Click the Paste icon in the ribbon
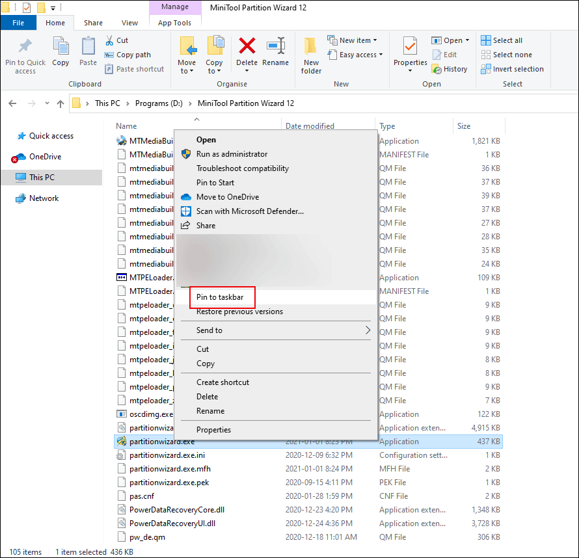579x558 pixels. [x=88, y=47]
